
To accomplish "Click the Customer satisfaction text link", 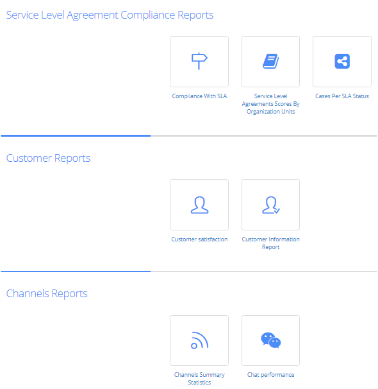I will (x=199, y=239).
